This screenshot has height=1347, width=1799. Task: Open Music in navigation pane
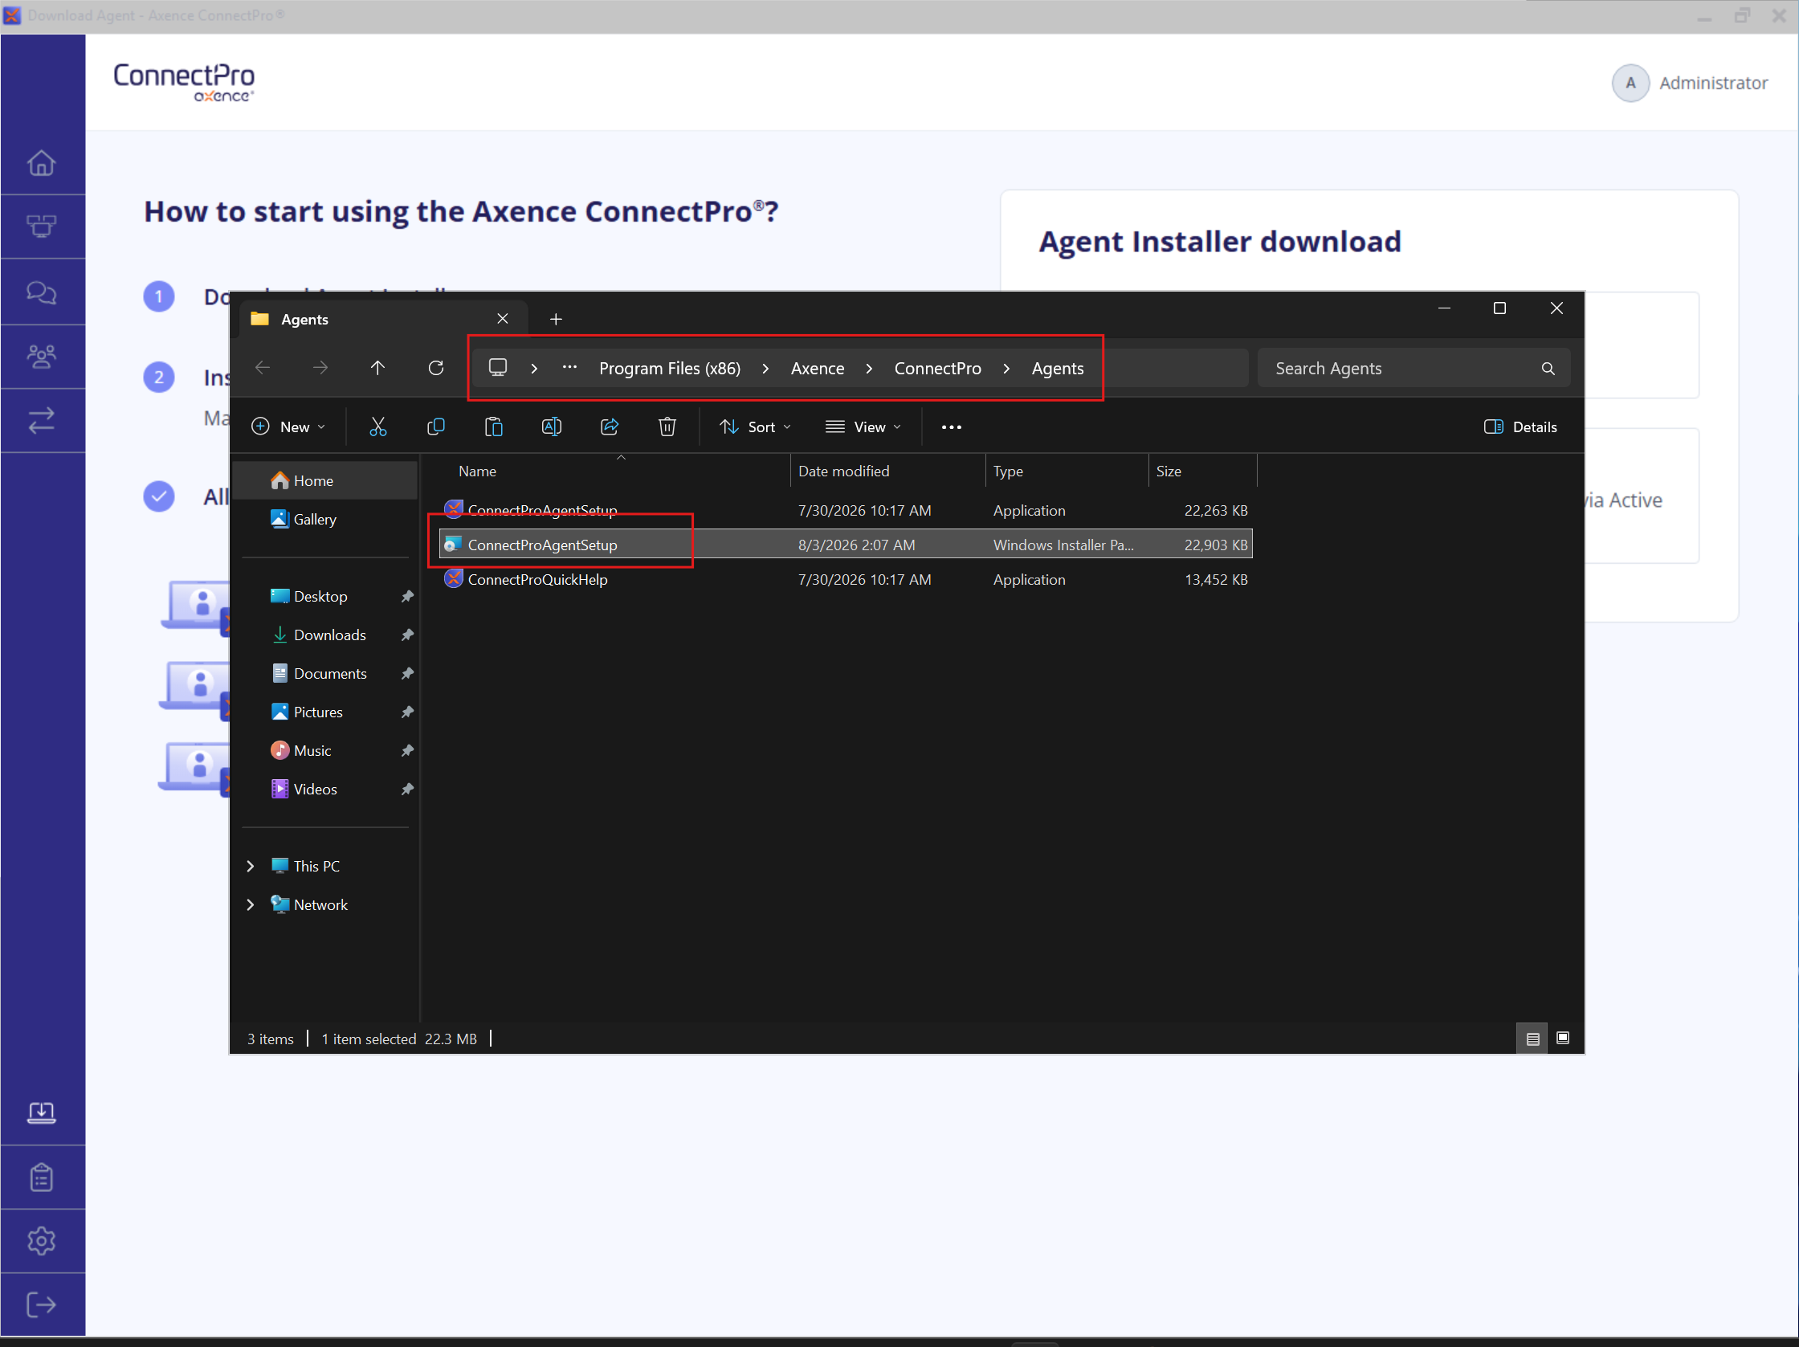coord(312,750)
